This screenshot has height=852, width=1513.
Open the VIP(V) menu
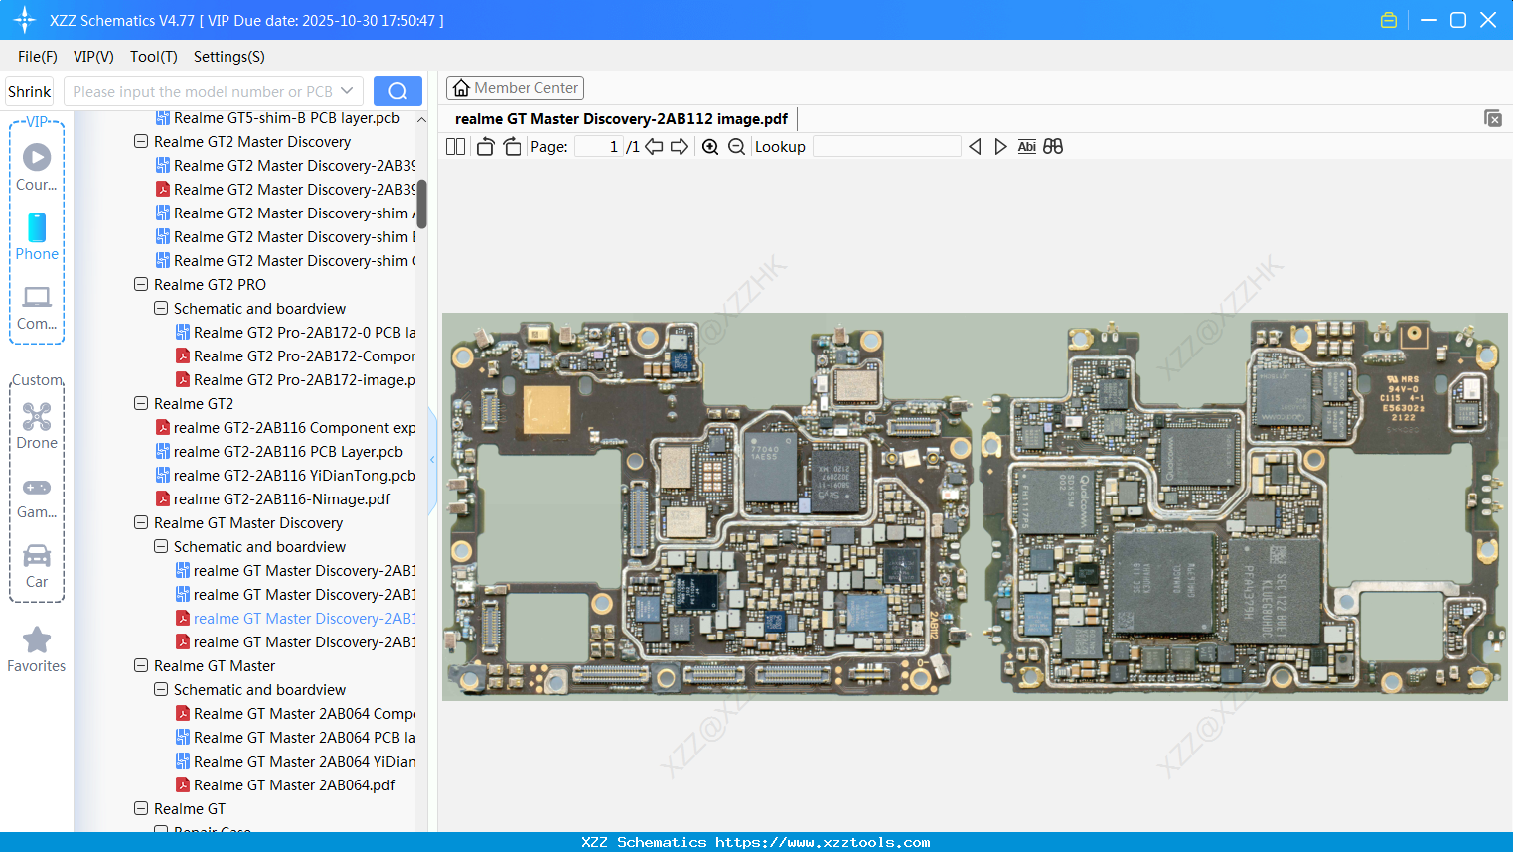click(x=93, y=57)
